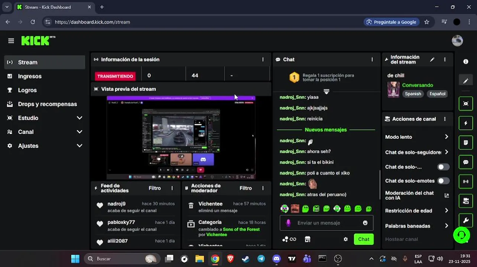Open the Restricción de edad options

tap(417, 211)
